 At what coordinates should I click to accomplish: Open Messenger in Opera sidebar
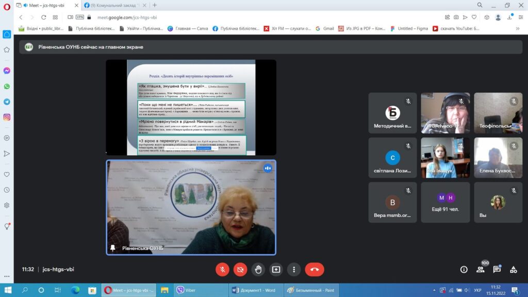coord(7,71)
